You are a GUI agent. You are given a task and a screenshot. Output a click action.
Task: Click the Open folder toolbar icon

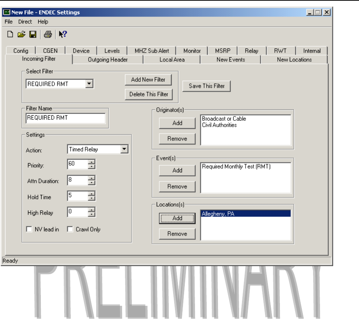tap(22, 34)
